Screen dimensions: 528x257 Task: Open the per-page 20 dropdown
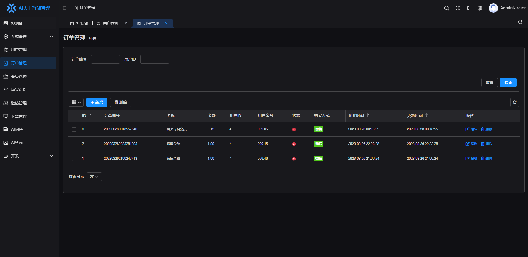coord(94,177)
